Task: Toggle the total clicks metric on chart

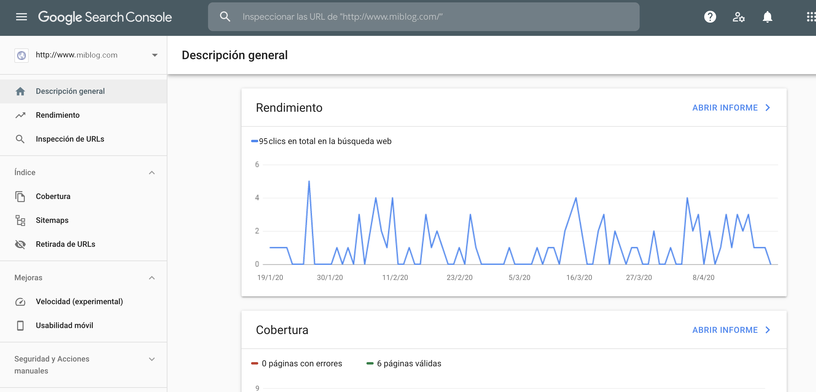Action: click(321, 142)
